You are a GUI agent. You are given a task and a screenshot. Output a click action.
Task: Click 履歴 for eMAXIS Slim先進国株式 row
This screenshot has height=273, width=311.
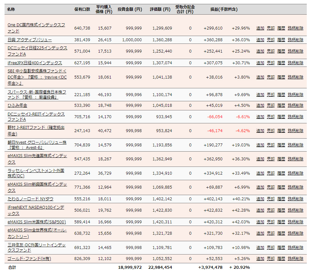(x=281, y=159)
